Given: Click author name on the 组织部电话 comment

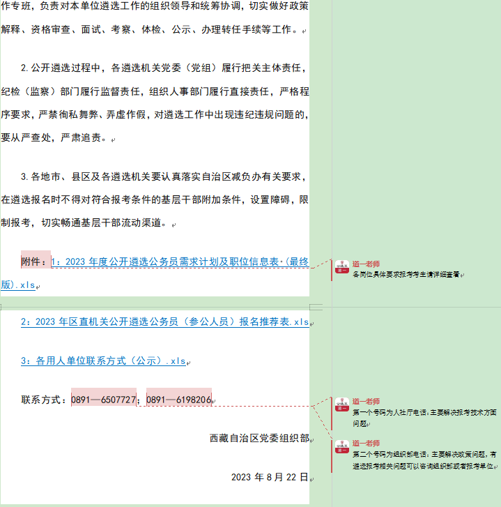Looking at the screenshot, I should (x=366, y=444).
